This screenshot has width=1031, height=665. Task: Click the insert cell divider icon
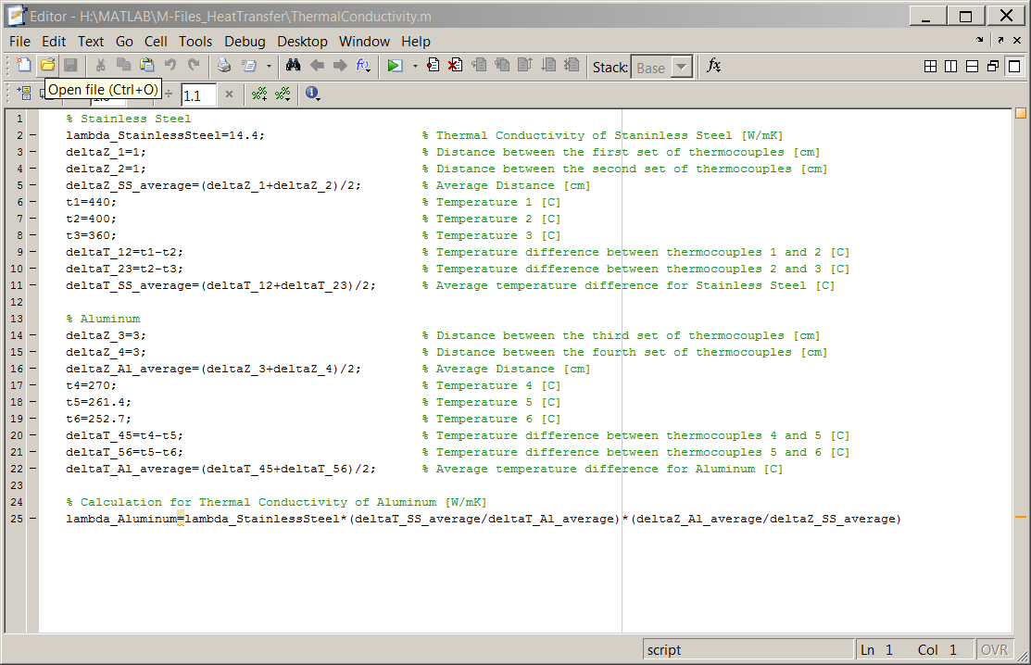pyautogui.click(x=259, y=94)
